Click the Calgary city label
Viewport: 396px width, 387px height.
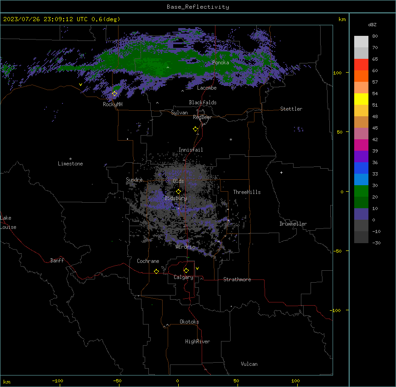[x=183, y=277]
